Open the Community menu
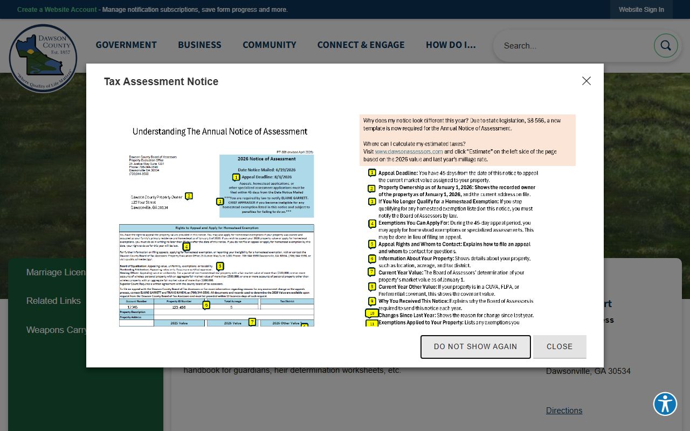 [270, 45]
